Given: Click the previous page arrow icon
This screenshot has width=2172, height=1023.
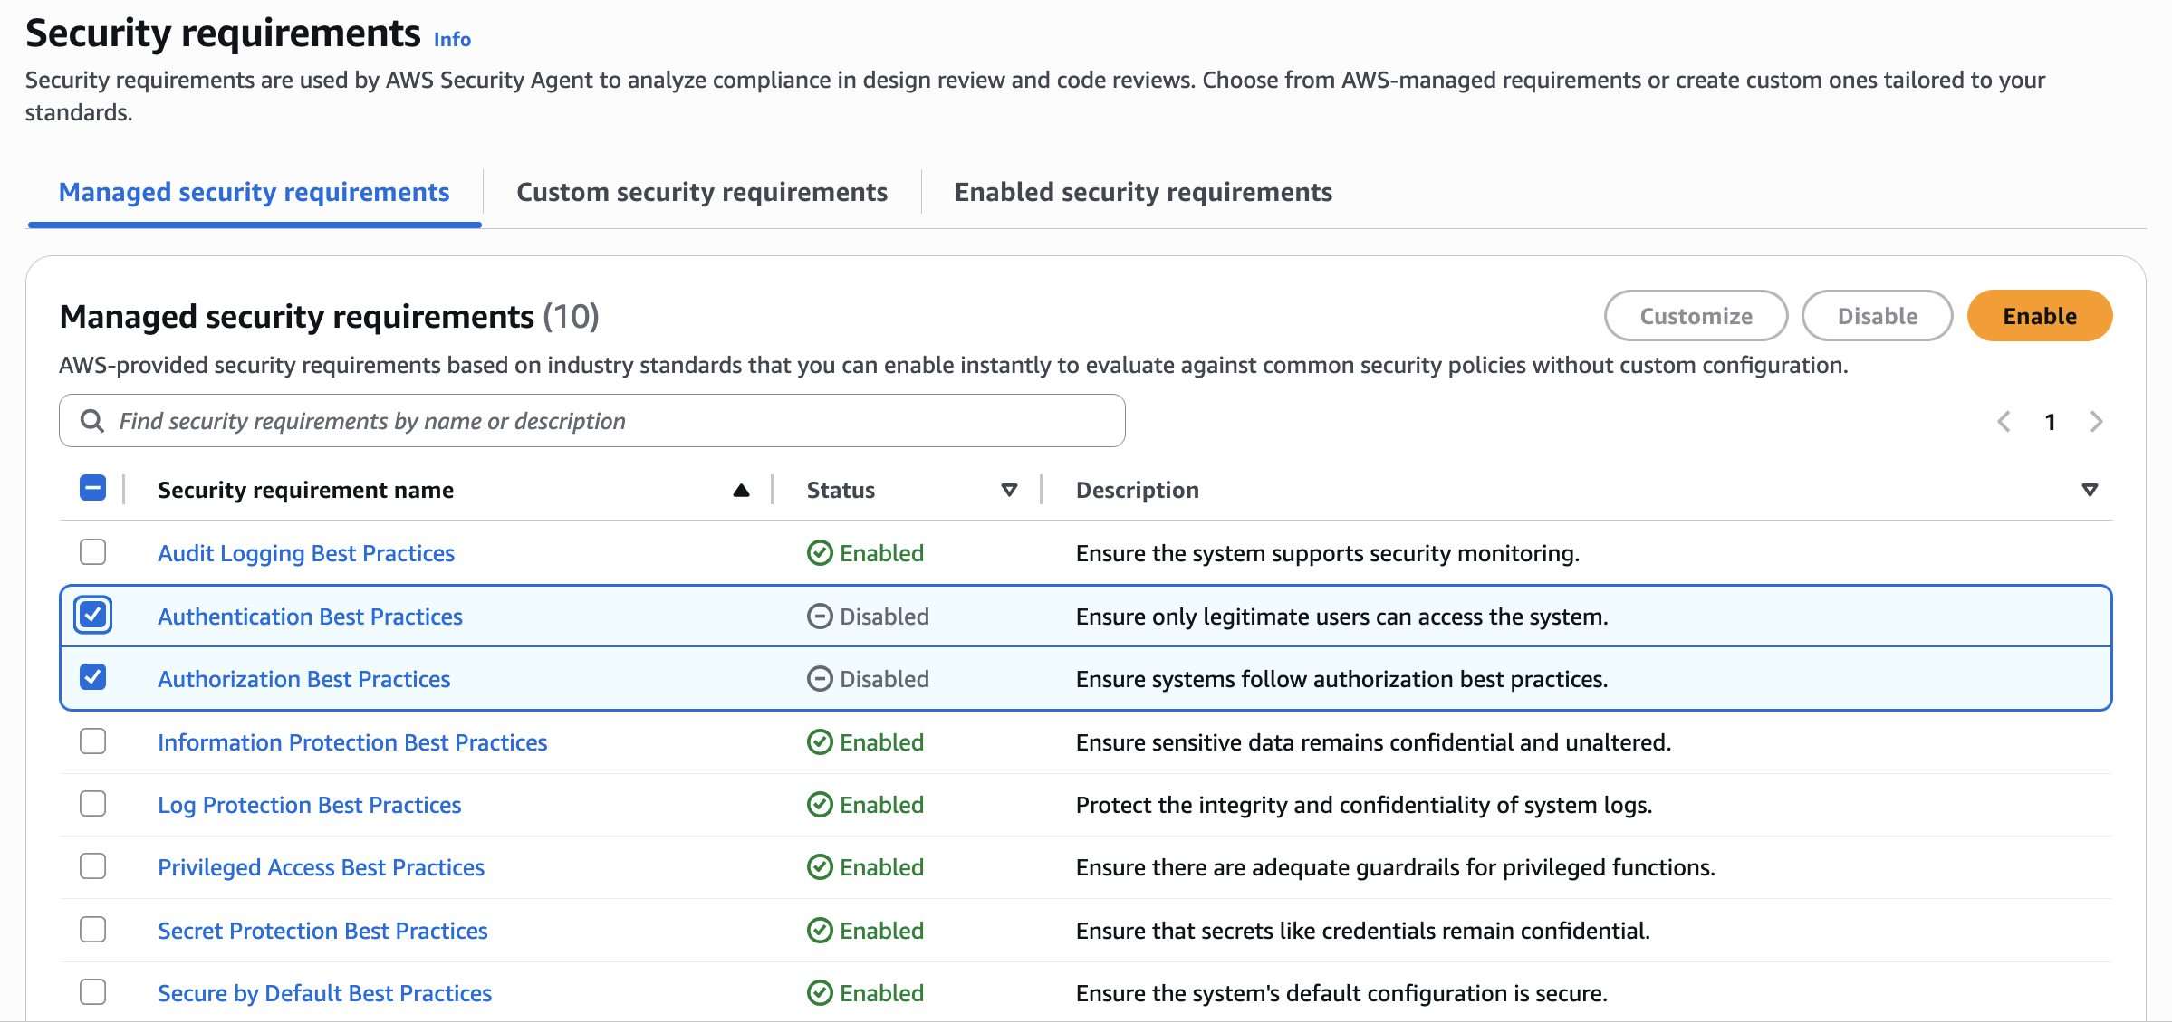Looking at the screenshot, I should tap(2004, 422).
